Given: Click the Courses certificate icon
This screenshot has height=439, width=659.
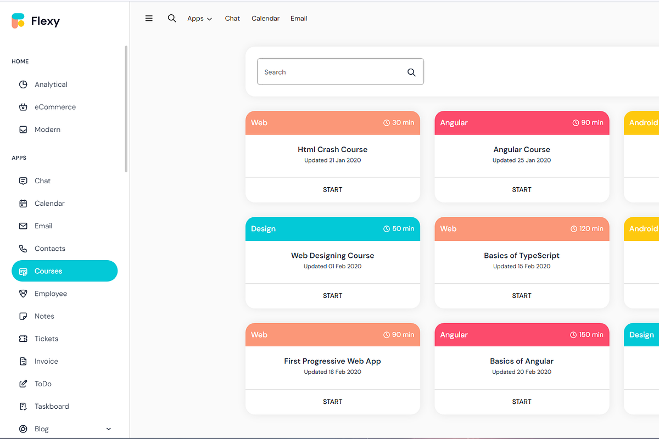Looking at the screenshot, I should (x=23, y=271).
